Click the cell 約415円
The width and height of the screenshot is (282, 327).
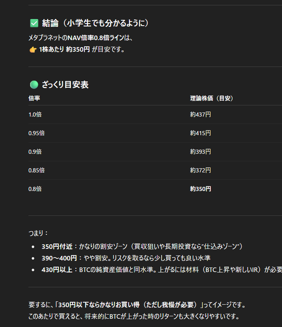[200, 133]
